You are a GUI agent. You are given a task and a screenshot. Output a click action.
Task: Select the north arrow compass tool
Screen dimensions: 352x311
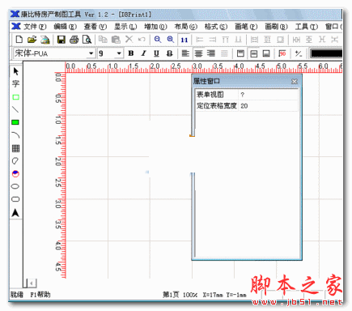15,213
